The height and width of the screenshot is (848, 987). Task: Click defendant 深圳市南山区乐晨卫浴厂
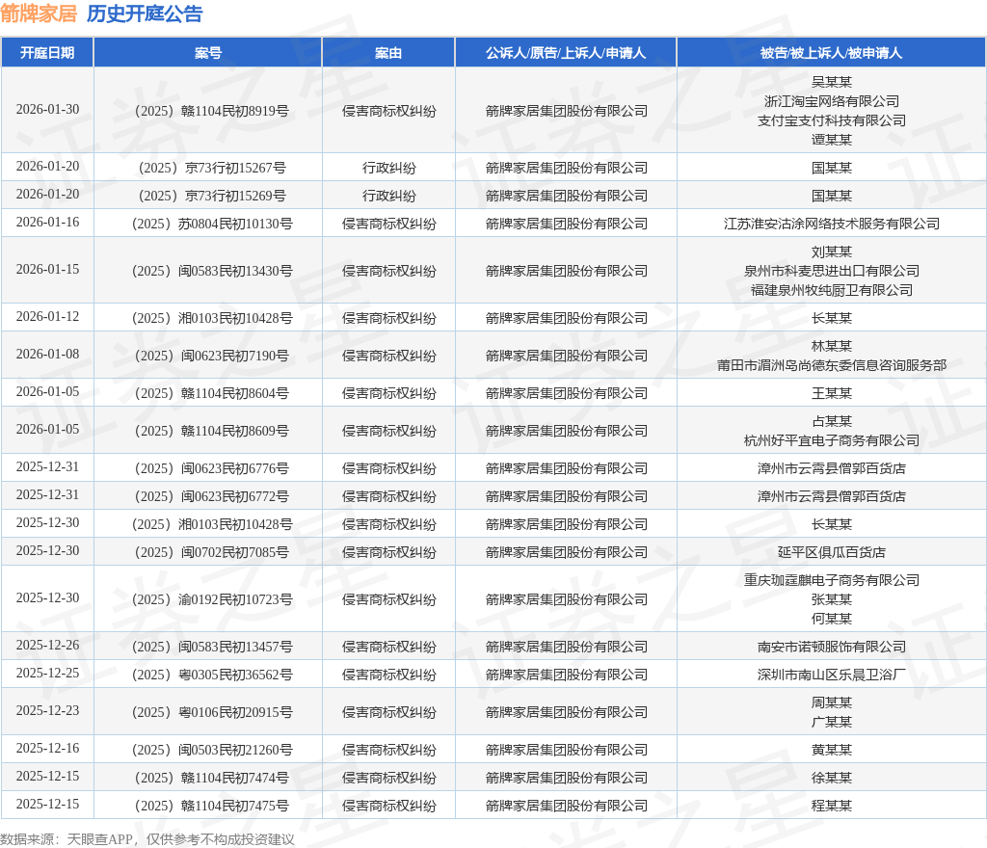pyautogui.click(x=832, y=675)
